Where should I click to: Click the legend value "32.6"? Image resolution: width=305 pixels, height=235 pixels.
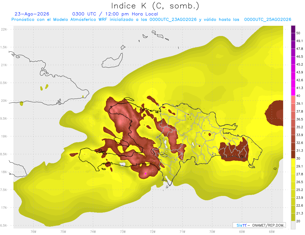point(300,143)
